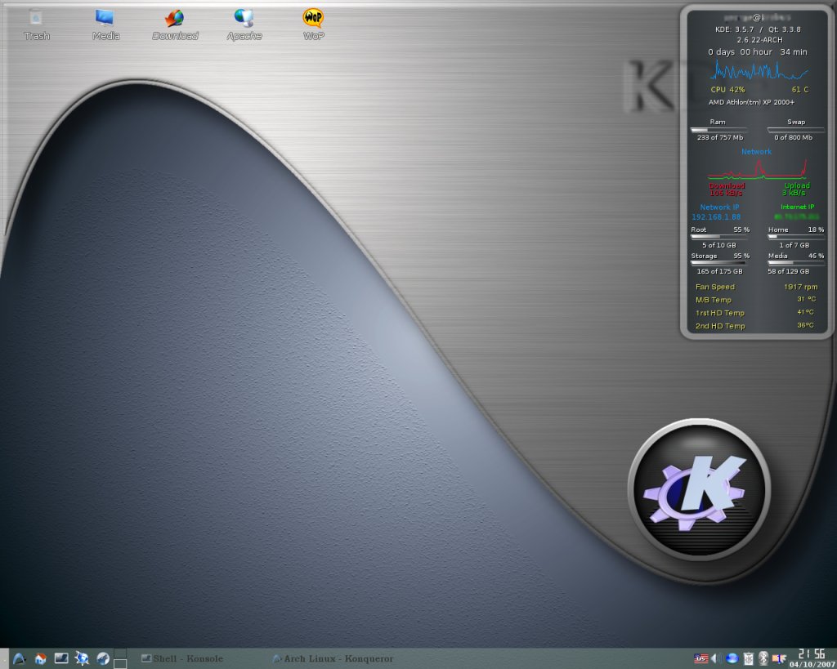The height and width of the screenshot is (669, 837).
Task: Click the Internet IP label
Action: [x=798, y=207]
